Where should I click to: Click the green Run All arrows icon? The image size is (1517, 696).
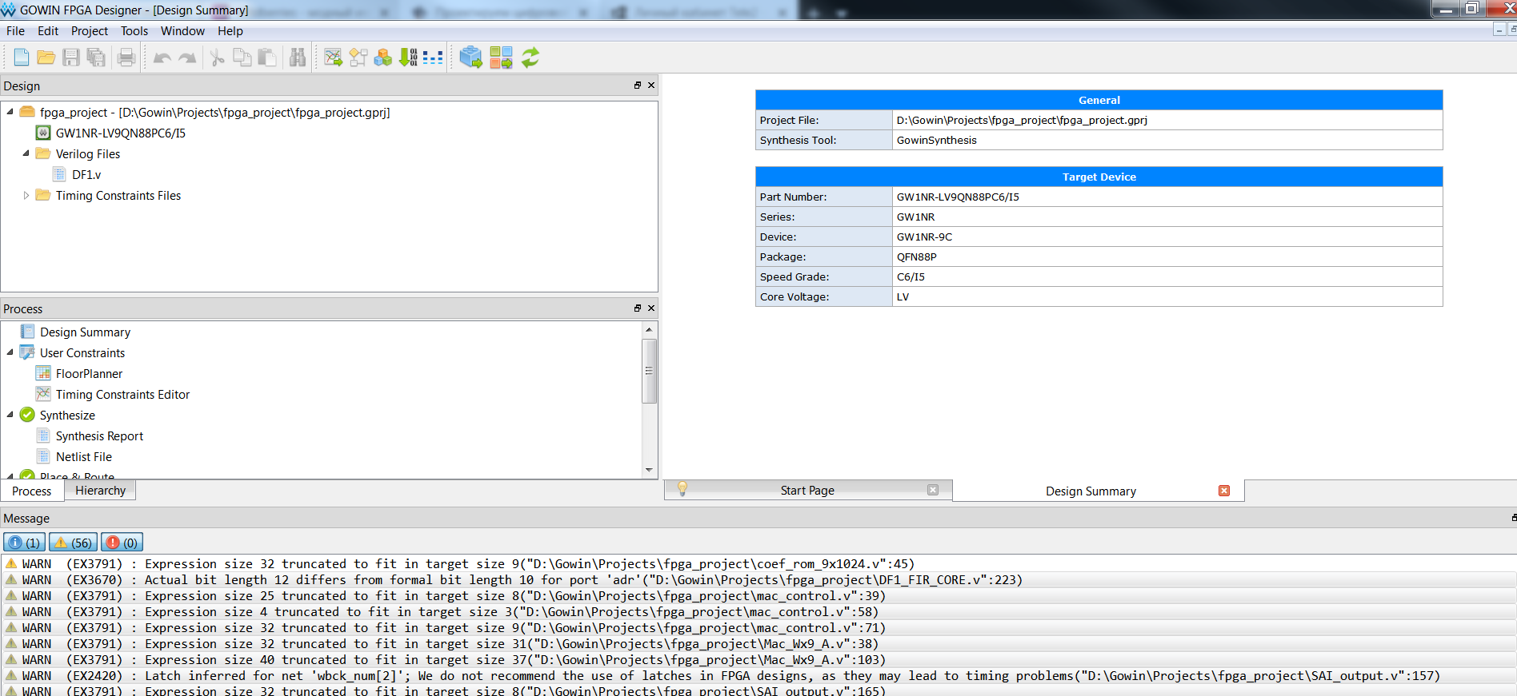click(530, 58)
